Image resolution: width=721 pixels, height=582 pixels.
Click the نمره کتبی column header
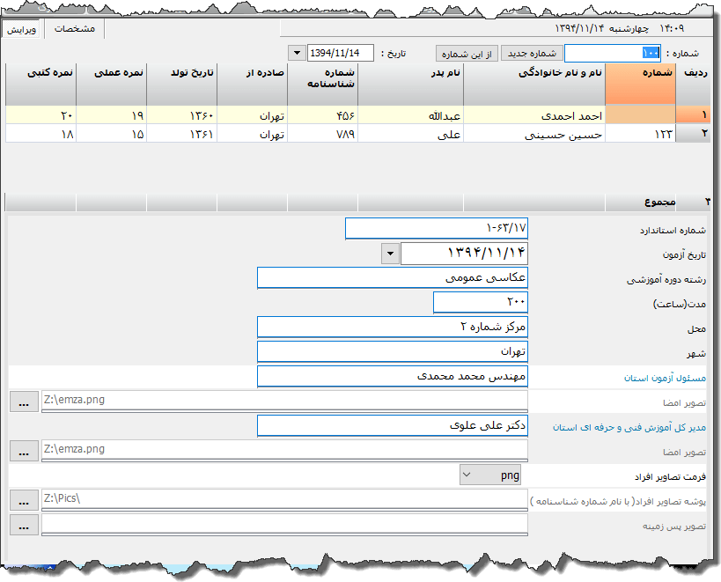point(40,84)
